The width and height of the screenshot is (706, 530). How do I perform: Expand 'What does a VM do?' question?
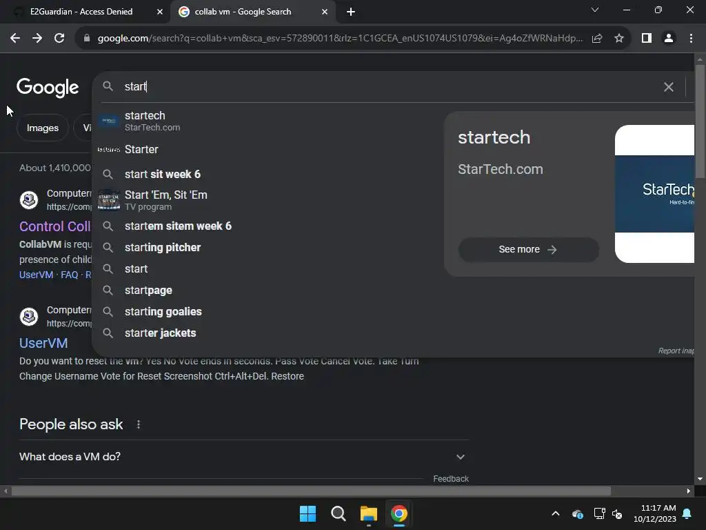(x=243, y=457)
